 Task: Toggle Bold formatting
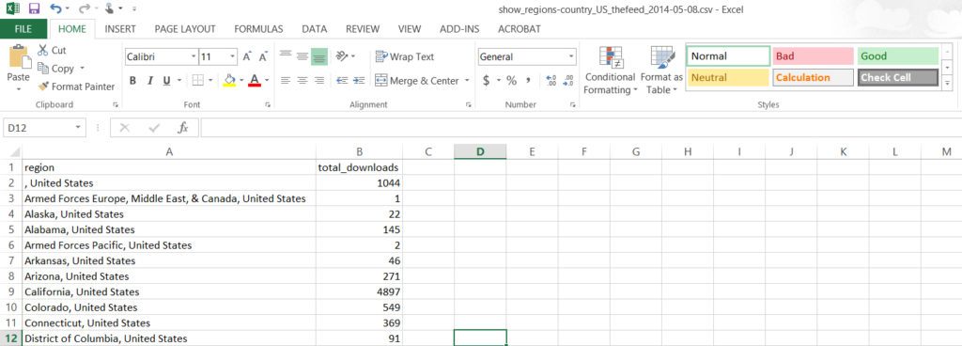coord(132,80)
